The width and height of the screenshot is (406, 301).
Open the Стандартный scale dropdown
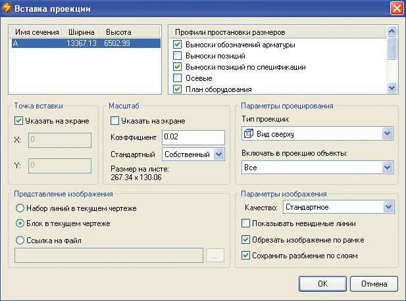[219, 154]
